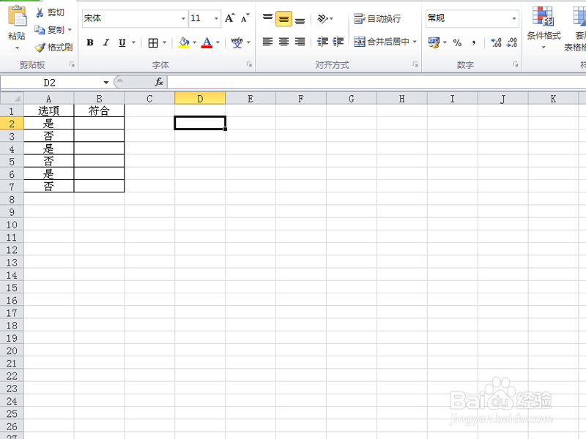Launch the Font (字体) dialog launcher
The width and height of the screenshot is (586, 439).
pyautogui.click(x=249, y=64)
